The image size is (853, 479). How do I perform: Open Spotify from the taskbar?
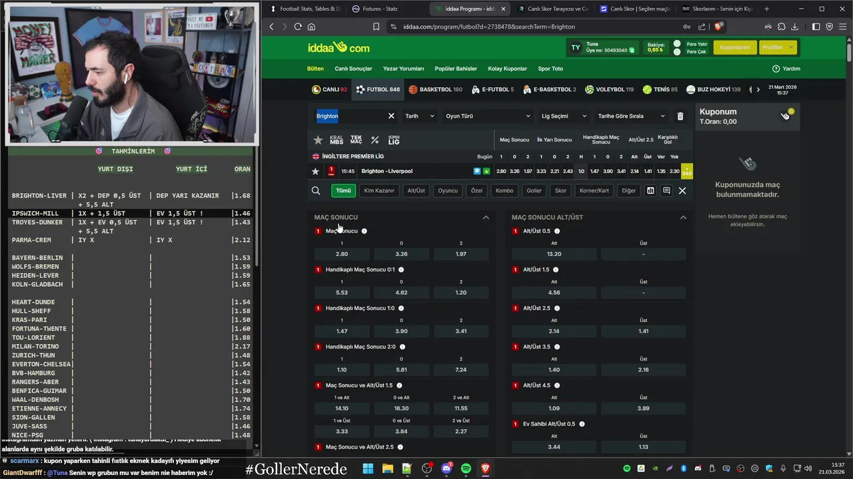[466, 469]
